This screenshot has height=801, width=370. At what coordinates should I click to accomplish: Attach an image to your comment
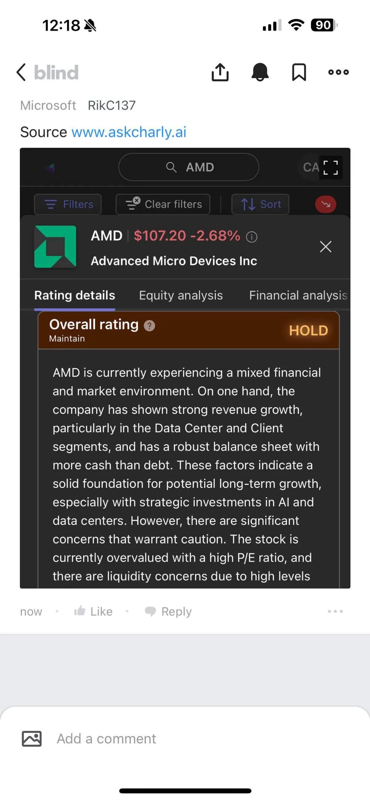pyautogui.click(x=32, y=738)
